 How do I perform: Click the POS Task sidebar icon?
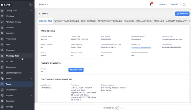tap(2, 16)
